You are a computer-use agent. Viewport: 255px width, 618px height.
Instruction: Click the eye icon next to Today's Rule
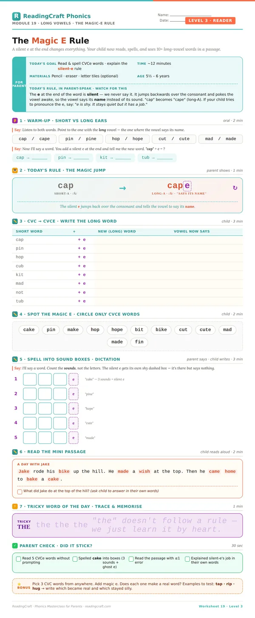15,170
